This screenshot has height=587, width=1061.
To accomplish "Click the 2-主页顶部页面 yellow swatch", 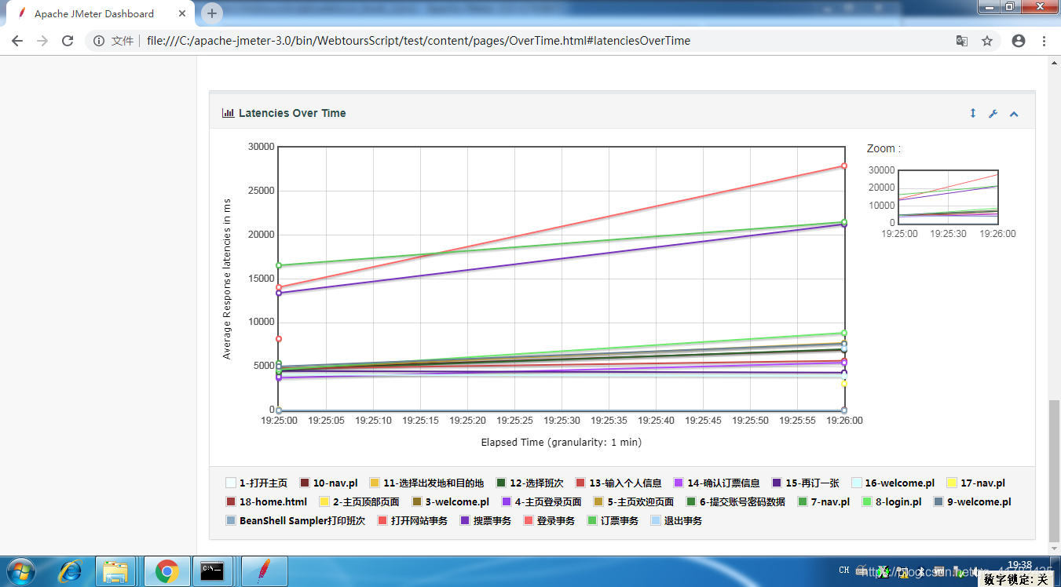I will (x=324, y=501).
